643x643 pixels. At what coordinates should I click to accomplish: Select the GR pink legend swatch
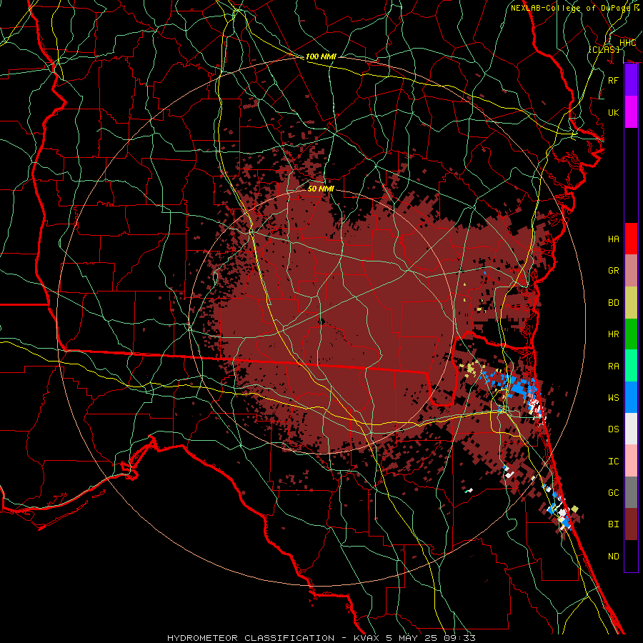click(631, 270)
